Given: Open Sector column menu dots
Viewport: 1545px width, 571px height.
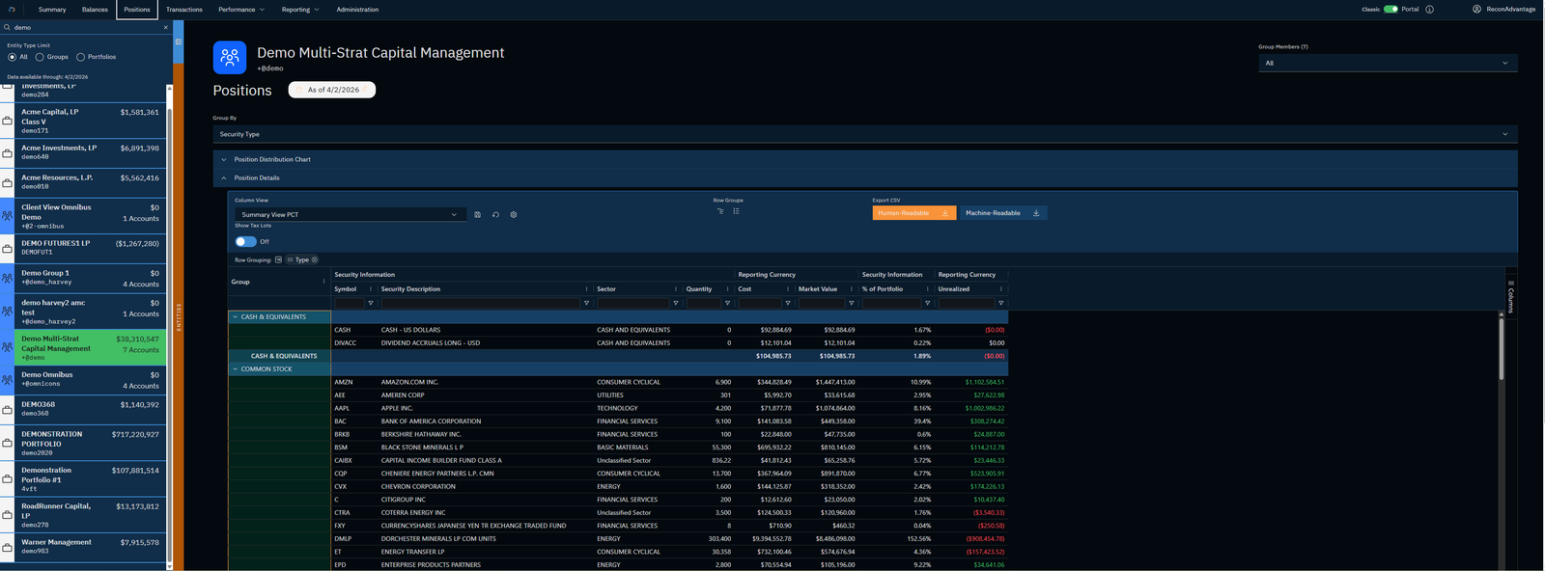Looking at the screenshot, I should 675,289.
